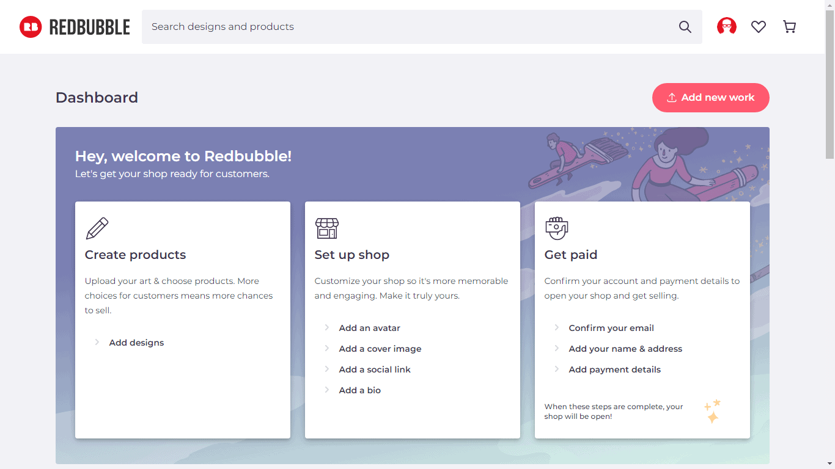Click the chevron beside Add an avatar
Image resolution: width=835 pixels, height=469 pixels.
(326, 327)
